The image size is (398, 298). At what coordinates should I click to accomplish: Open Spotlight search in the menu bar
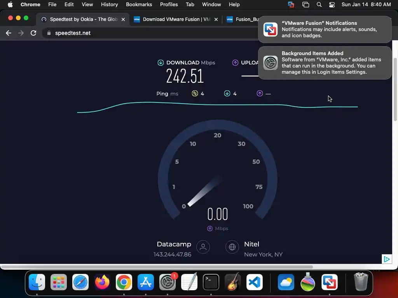point(319,5)
